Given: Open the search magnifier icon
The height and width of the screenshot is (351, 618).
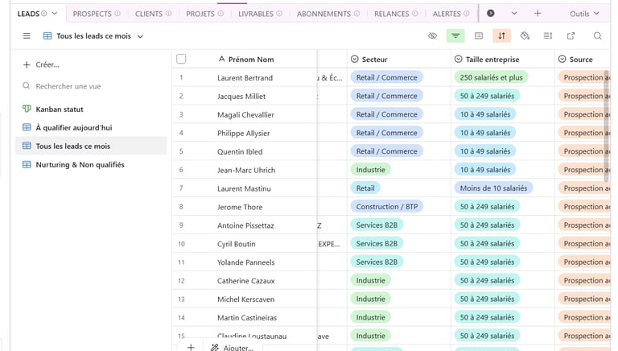Looking at the screenshot, I should click(x=598, y=36).
